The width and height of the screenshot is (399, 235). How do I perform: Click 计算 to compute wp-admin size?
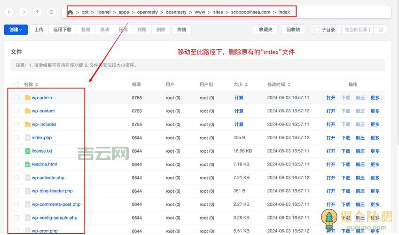(x=239, y=98)
